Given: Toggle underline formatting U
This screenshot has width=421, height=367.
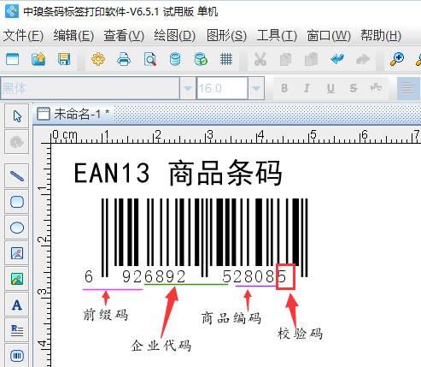Looking at the screenshot, I should coord(330,88).
